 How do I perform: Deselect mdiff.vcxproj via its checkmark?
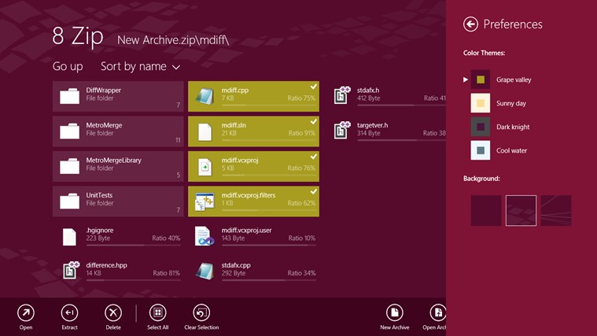click(313, 157)
